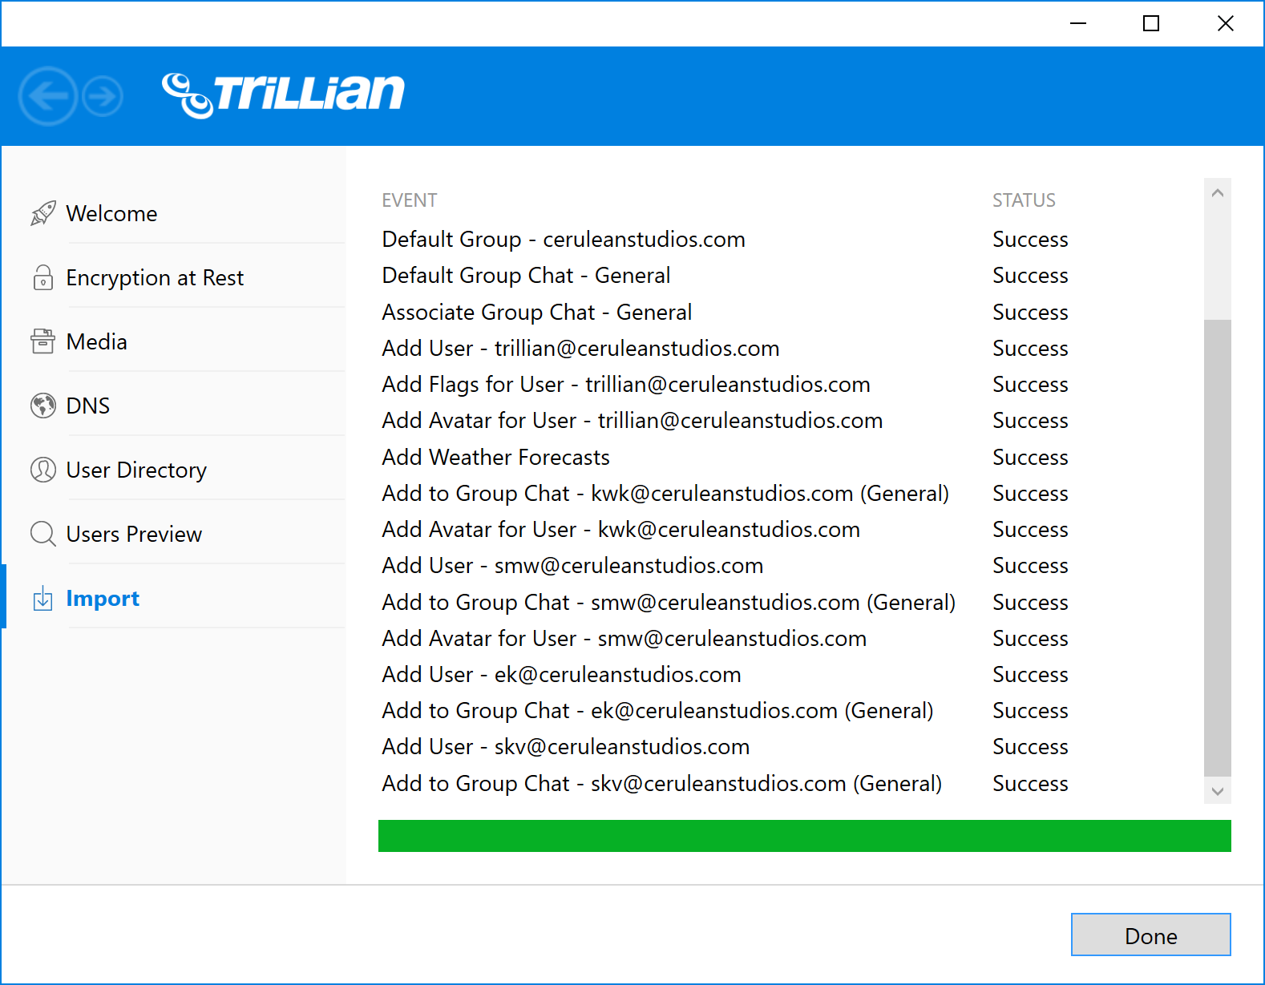The height and width of the screenshot is (985, 1265).
Task: Click the green import progress bar
Action: [804, 836]
